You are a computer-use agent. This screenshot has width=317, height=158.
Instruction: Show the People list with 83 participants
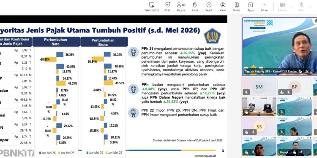tap(181, 7)
